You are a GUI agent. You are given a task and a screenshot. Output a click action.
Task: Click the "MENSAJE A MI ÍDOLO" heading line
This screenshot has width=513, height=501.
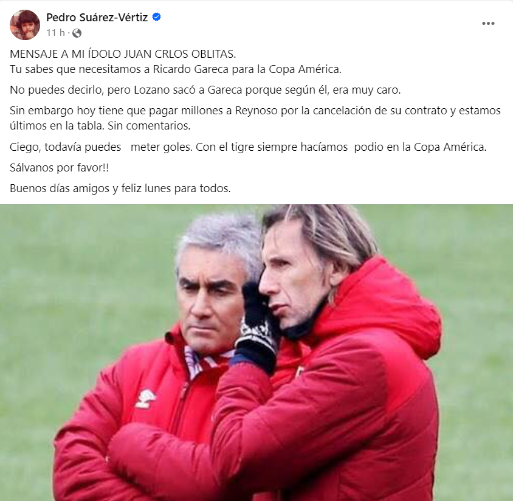tap(123, 54)
